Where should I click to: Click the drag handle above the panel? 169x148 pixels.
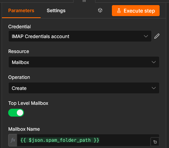coord(84,1)
